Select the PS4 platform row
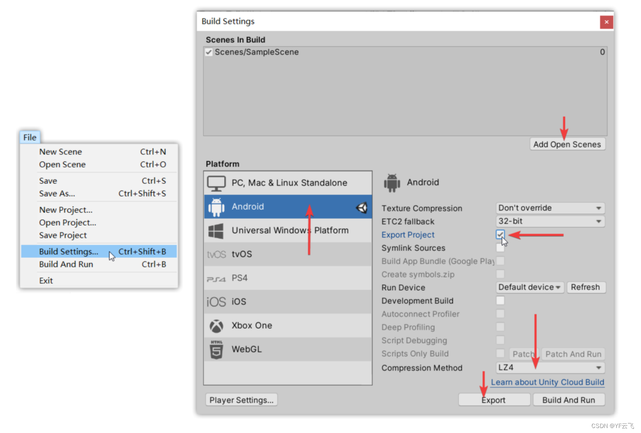The height and width of the screenshot is (433, 641). click(288, 278)
